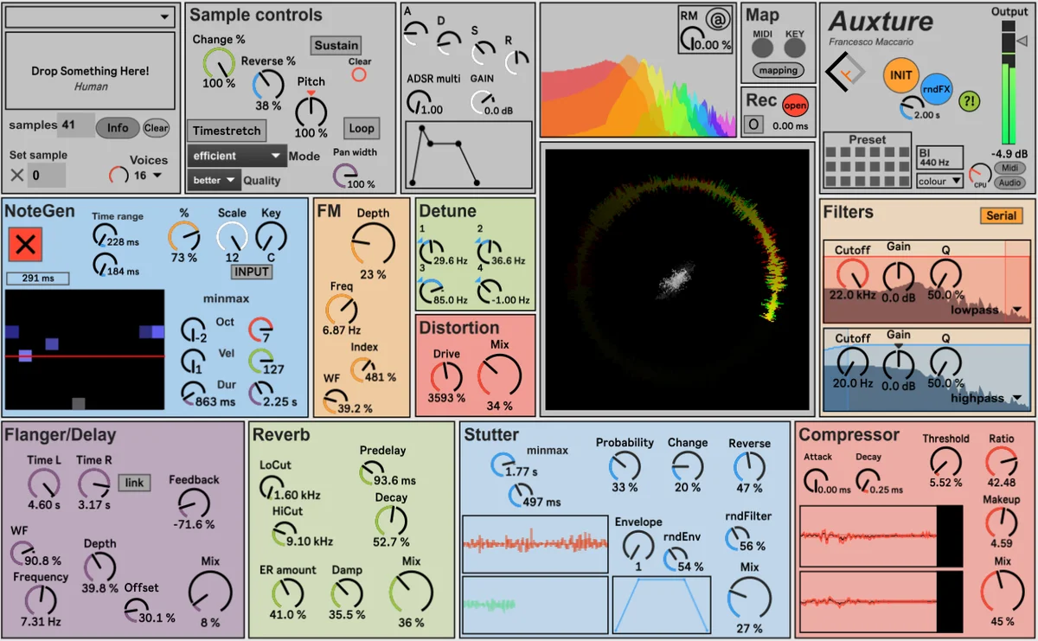
Task: Click the Stutter Probability knob
Action: click(625, 465)
